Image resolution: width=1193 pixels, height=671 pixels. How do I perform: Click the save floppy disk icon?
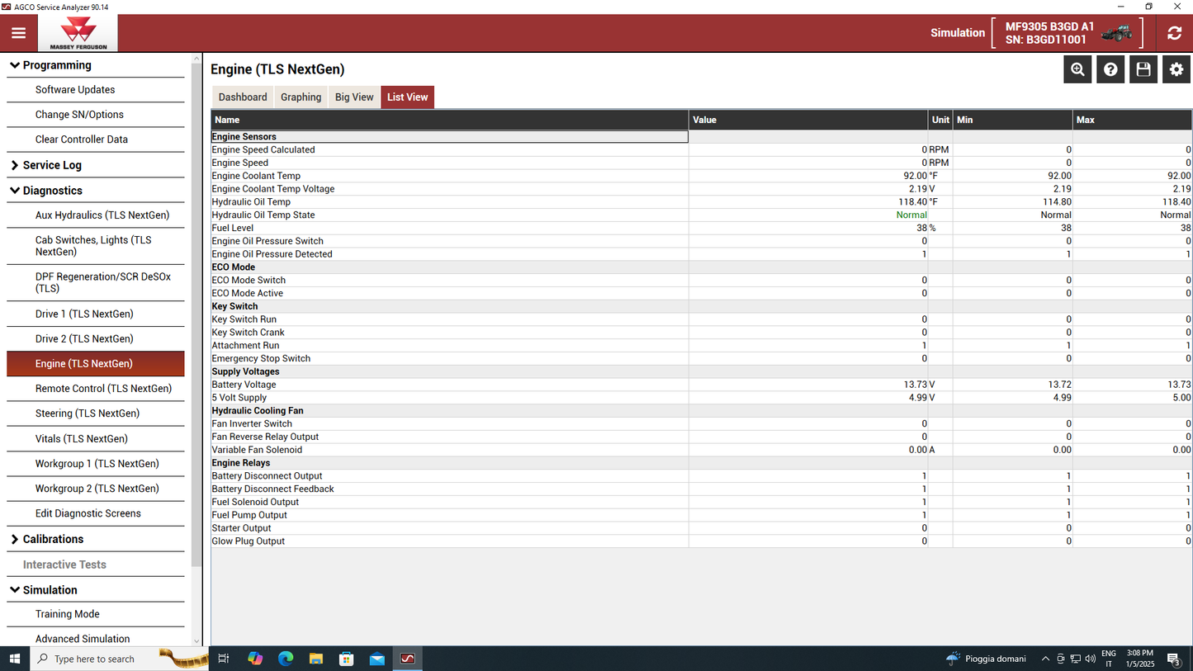1143,70
